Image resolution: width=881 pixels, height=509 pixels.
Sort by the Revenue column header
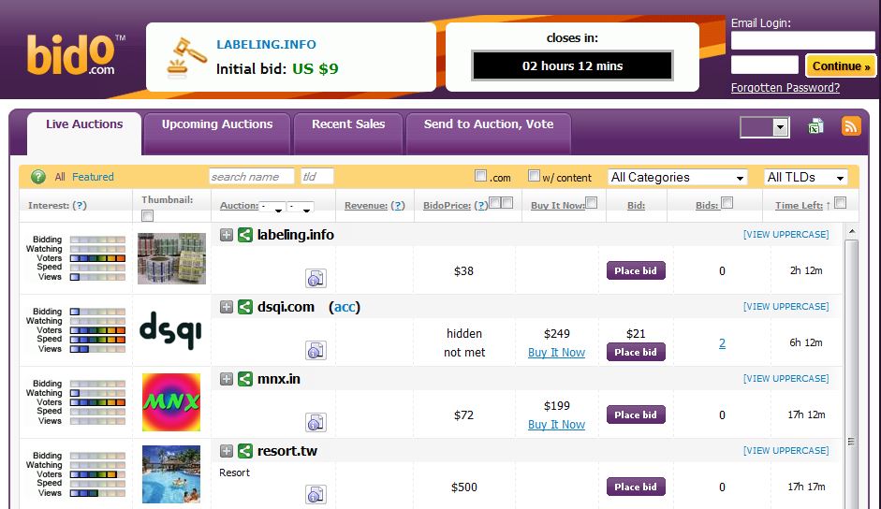[x=366, y=206]
